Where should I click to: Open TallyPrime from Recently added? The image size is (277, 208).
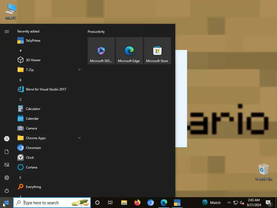point(49,41)
